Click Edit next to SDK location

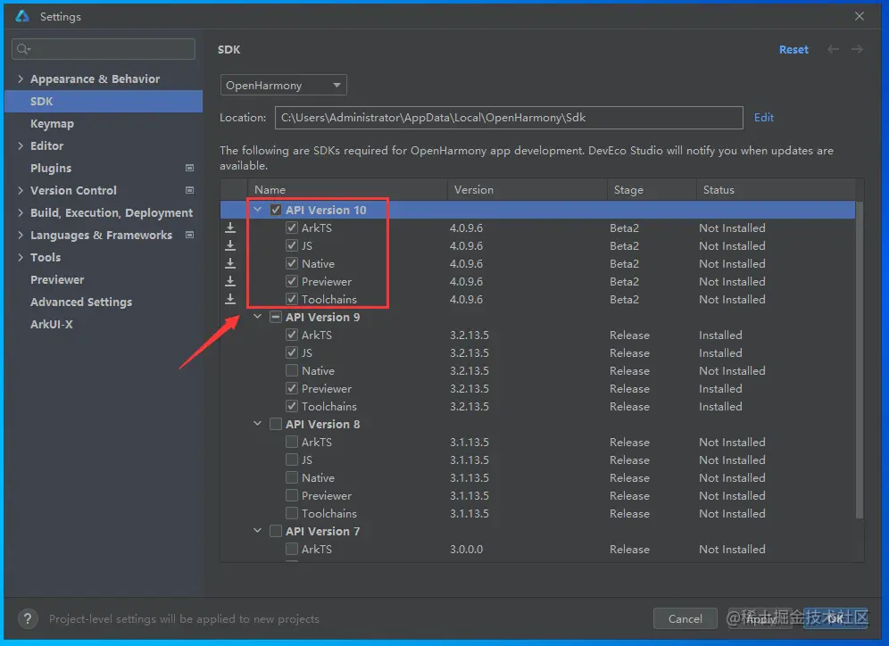tap(764, 117)
